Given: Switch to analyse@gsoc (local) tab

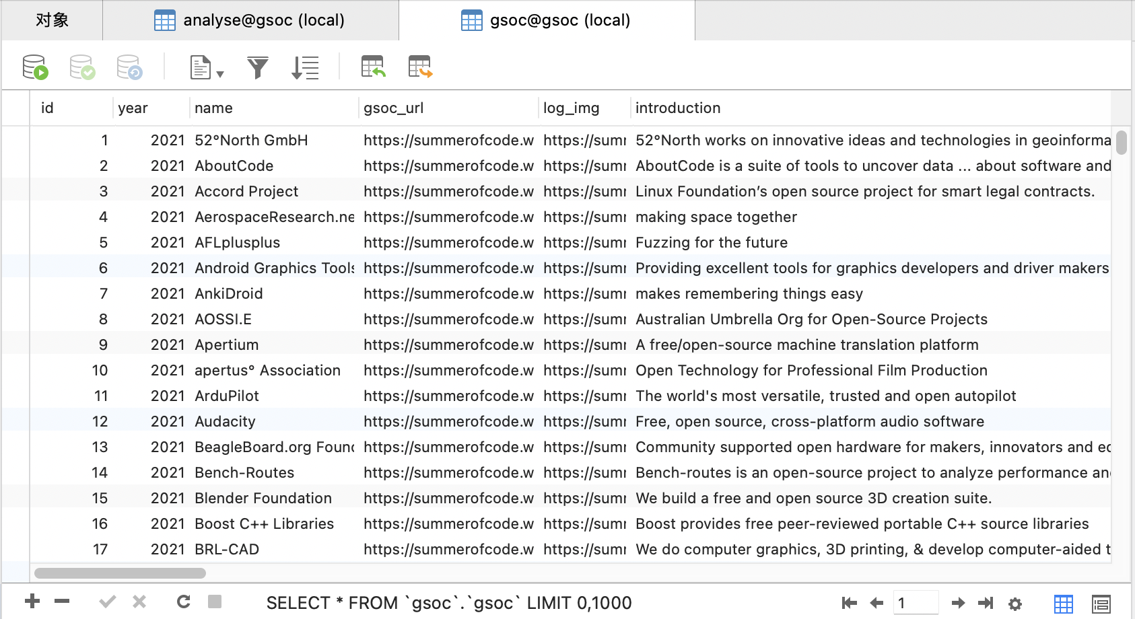Looking at the screenshot, I should point(250,20).
